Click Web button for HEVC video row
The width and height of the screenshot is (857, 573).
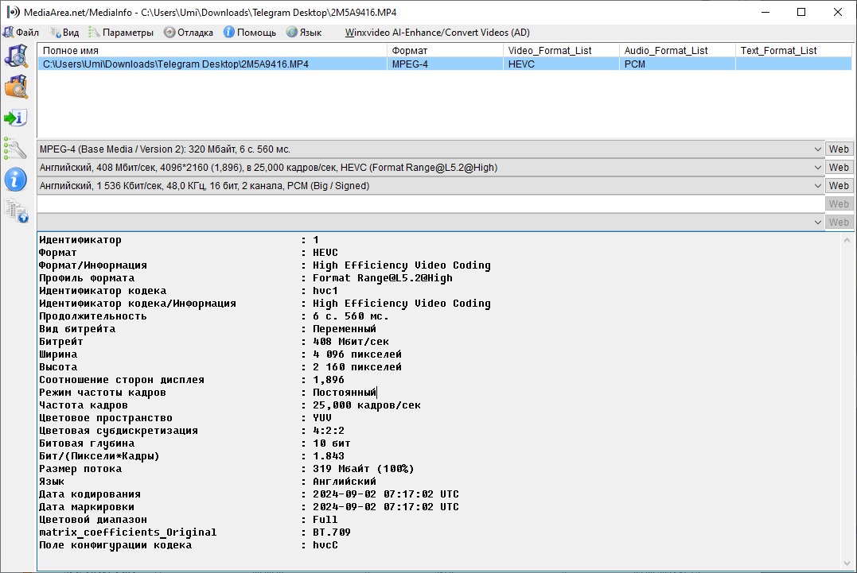pos(839,168)
